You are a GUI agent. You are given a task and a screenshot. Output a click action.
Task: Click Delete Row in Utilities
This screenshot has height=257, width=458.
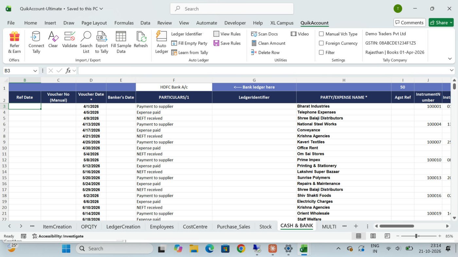click(x=265, y=53)
